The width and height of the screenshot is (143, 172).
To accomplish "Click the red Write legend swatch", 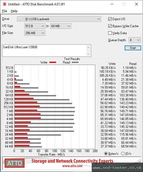I will pos(53,62).
